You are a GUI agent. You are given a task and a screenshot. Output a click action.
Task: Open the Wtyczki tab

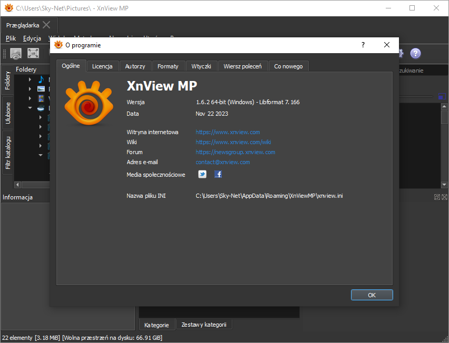point(201,66)
